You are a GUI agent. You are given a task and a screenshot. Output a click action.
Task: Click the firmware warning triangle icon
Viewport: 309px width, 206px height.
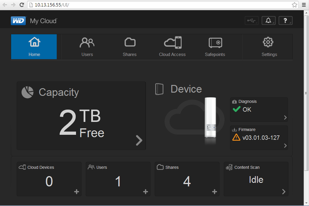[x=236, y=138]
